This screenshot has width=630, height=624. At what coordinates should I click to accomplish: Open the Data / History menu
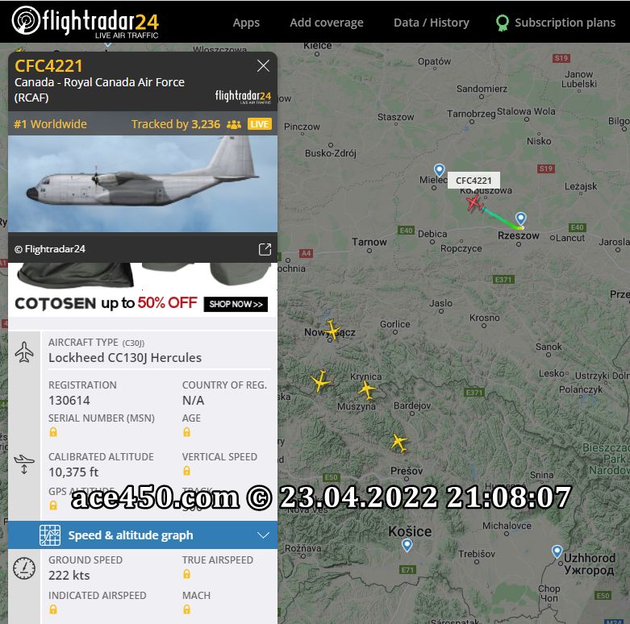coord(431,23)
